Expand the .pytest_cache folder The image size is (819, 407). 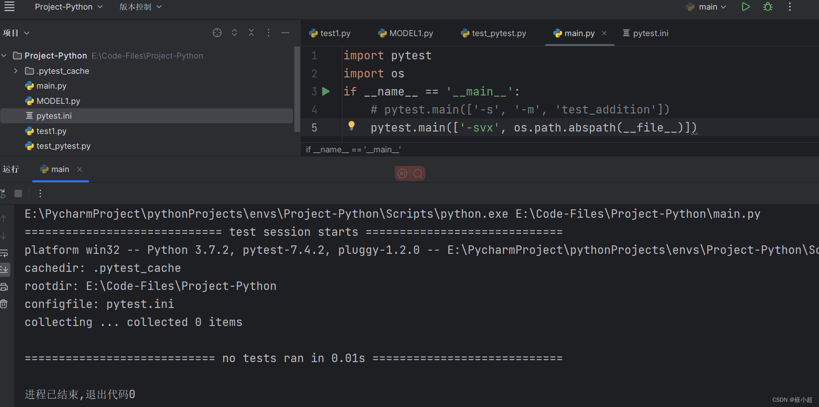pos(16,71)
